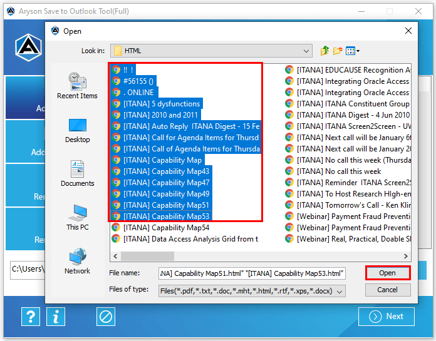
Task: Select '[ITANA] Data Access Analysis Grid' file
Action: point(185,239)
